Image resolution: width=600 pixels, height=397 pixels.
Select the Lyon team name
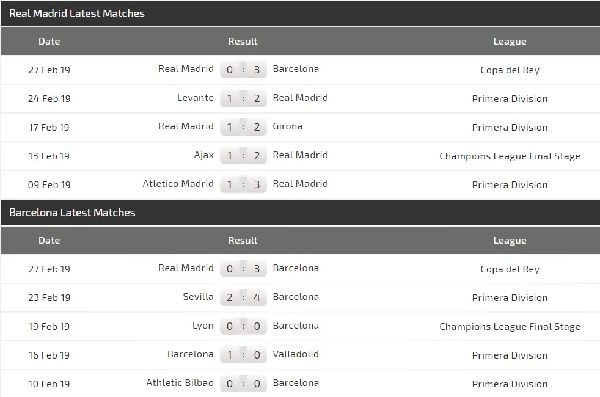203,326
